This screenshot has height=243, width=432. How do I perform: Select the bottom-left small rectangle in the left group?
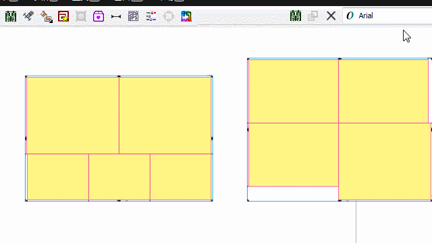(x=58, y=177)
